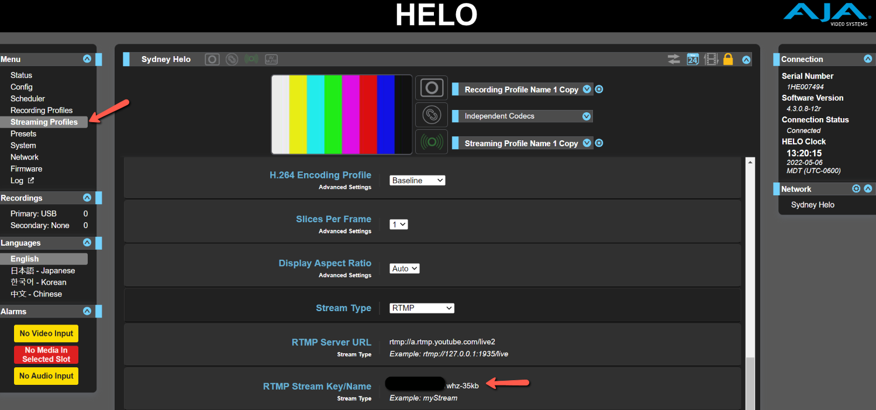Open the calendar scheduler icon

coord(693,59)
